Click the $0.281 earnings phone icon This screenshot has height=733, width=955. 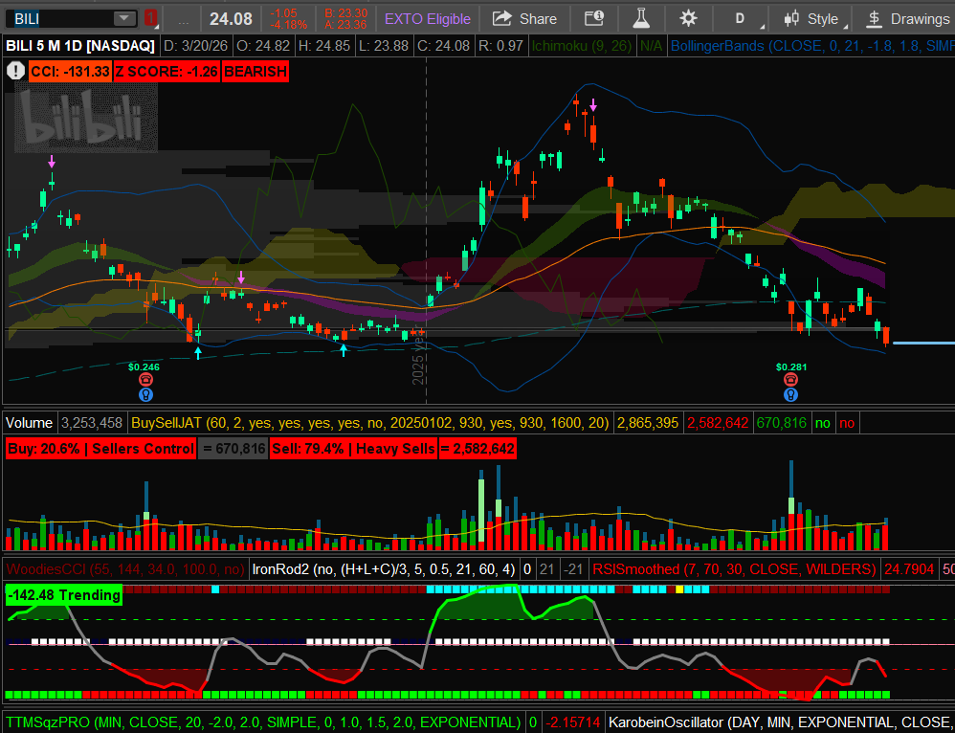tap(791, 380)
